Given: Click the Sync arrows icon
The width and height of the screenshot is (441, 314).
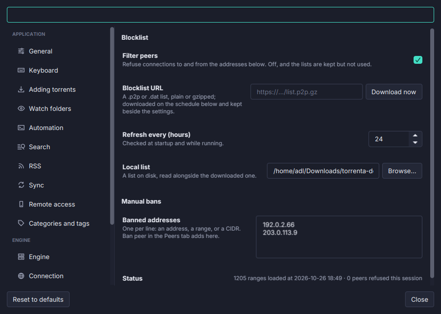Looking at the screenshot, I should tap(21, 185).
